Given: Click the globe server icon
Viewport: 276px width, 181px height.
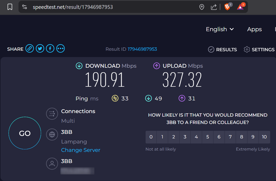Looking at the screenshot, I should 52,134.
